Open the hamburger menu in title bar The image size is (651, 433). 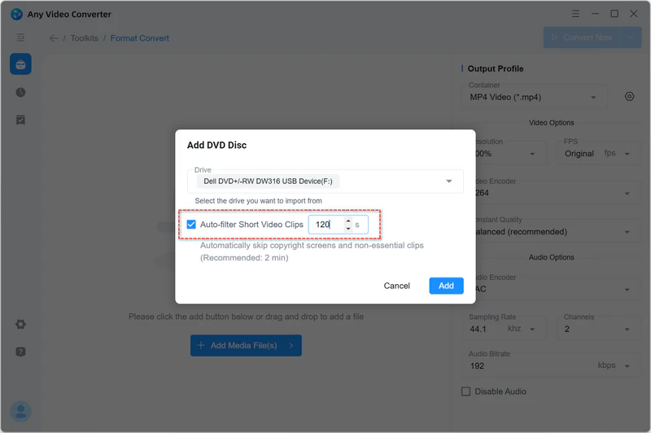pos(575,14)
